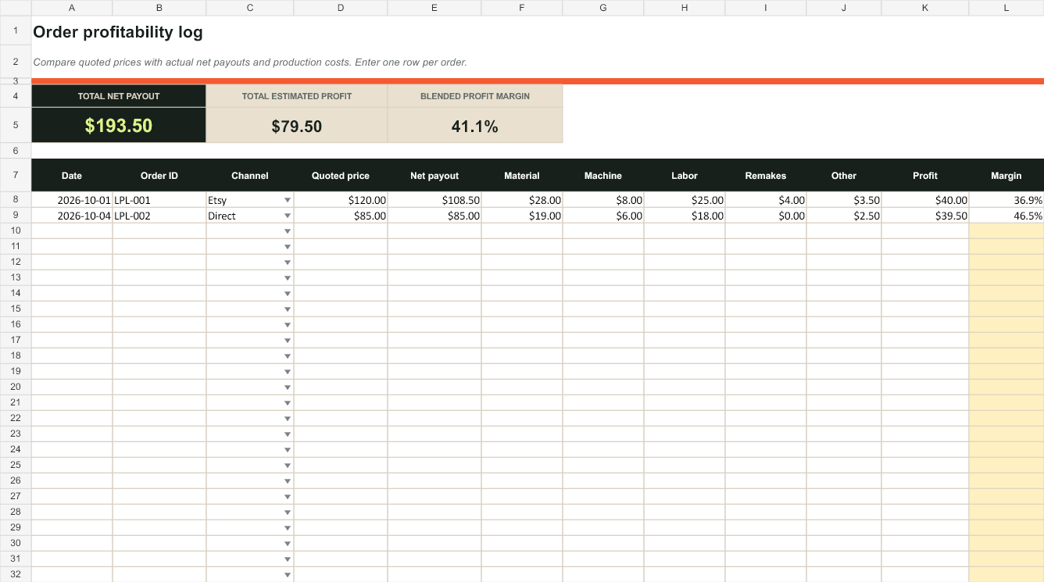This screenshot has height=582, width=1044.
Task: Select the Order ID cell LPL-002
Action: (x=159, y=216)
